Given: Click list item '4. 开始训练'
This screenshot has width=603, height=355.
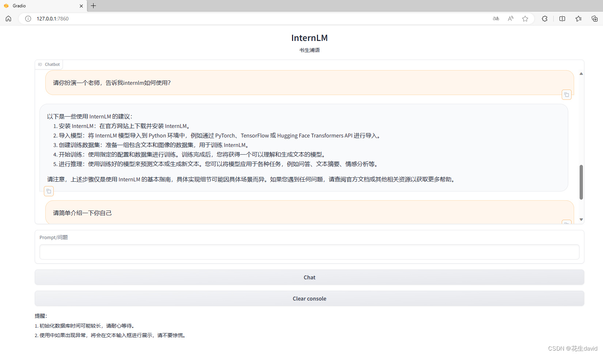Looking at the screenshot, I should (190, 155).
